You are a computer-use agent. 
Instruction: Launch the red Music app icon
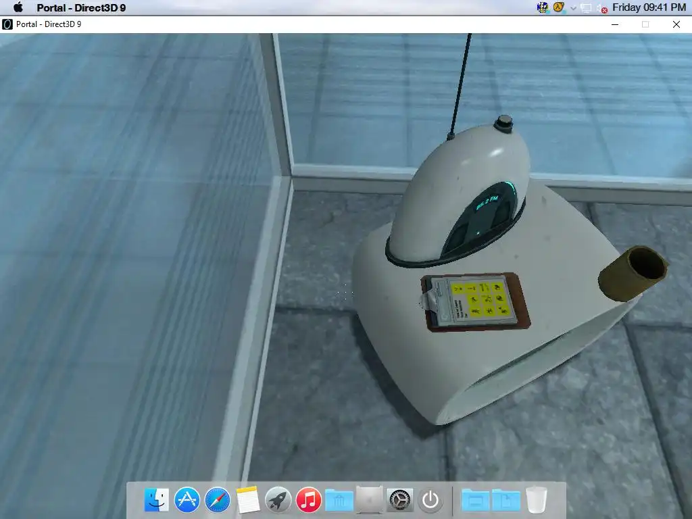tap(308, 499)
